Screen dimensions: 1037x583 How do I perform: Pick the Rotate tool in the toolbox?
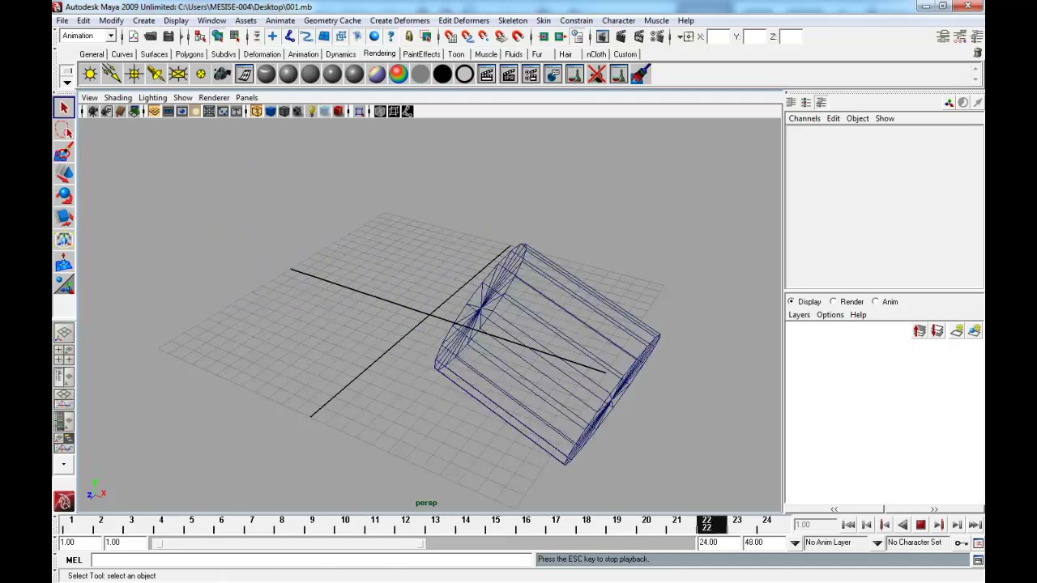pyautogui.click(x=64, y=195)
